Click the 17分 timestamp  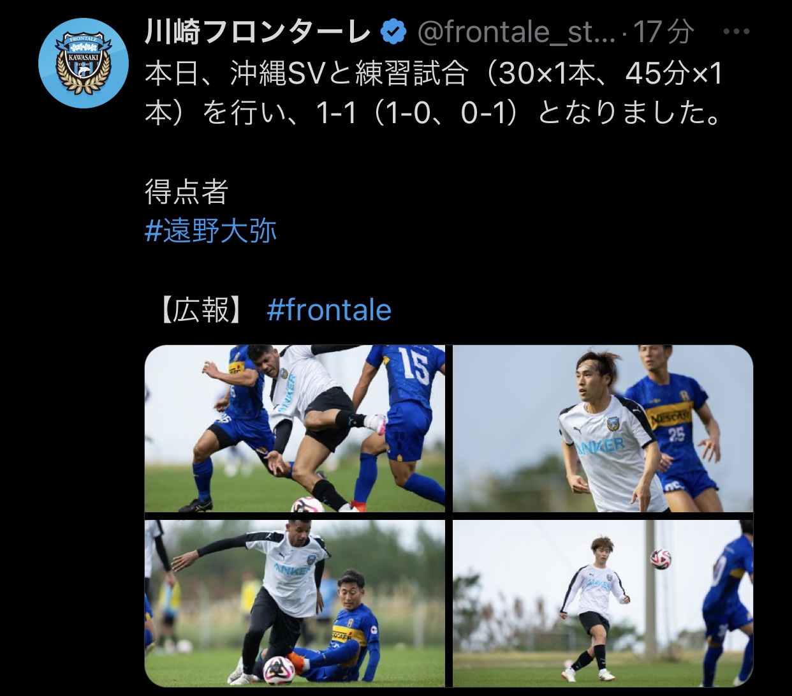click(x=664, y=32)
